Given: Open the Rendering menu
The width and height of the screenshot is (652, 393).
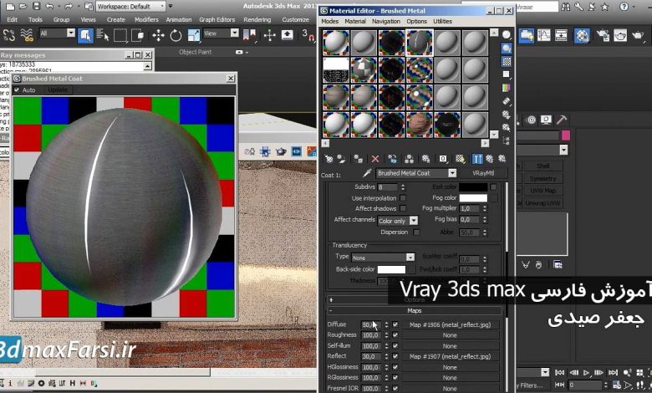Looking at the screenshot, I should [257, 19].
